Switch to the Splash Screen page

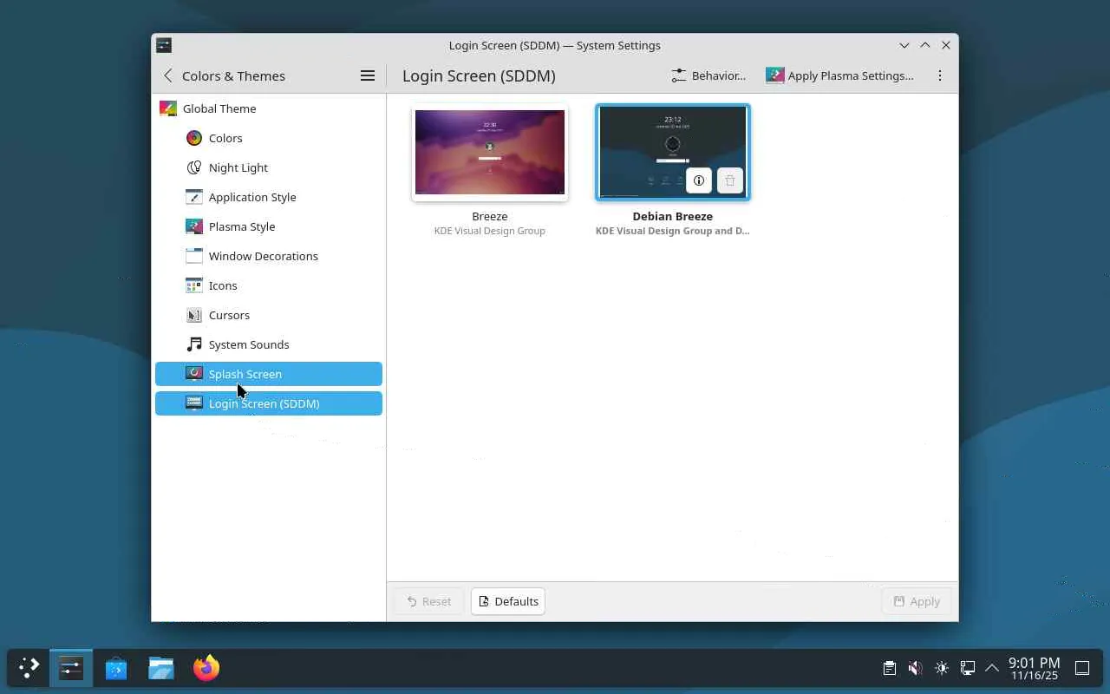[269, 374]
